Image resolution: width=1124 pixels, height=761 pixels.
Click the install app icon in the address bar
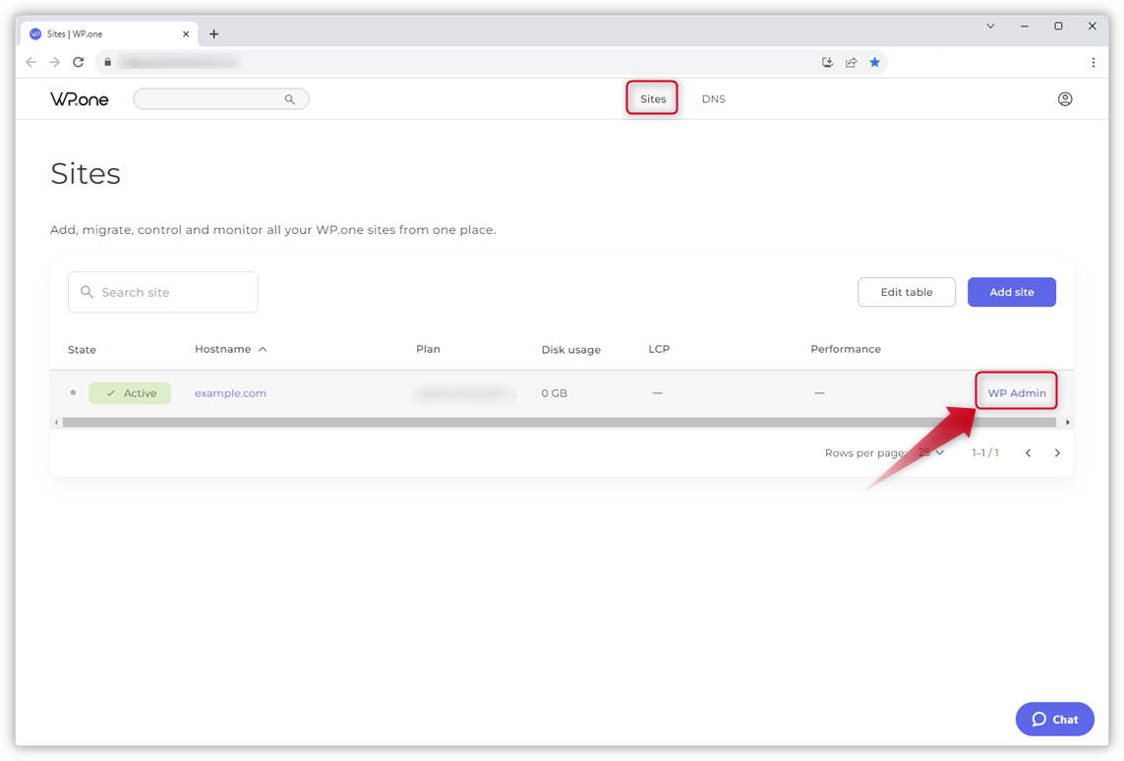click(x=828, y=61)
